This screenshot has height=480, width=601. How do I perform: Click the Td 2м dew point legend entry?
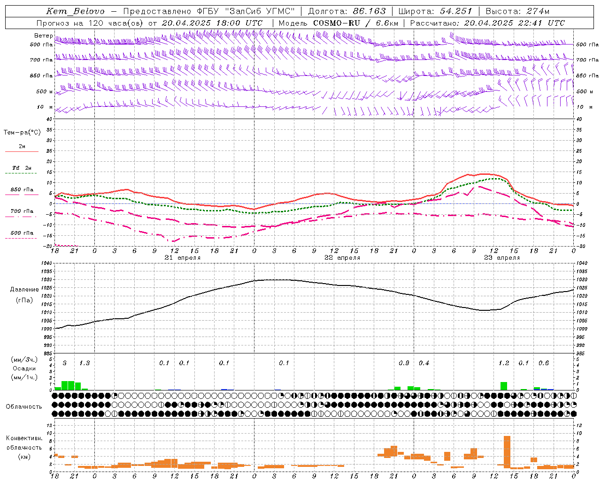tap(22, 168)
